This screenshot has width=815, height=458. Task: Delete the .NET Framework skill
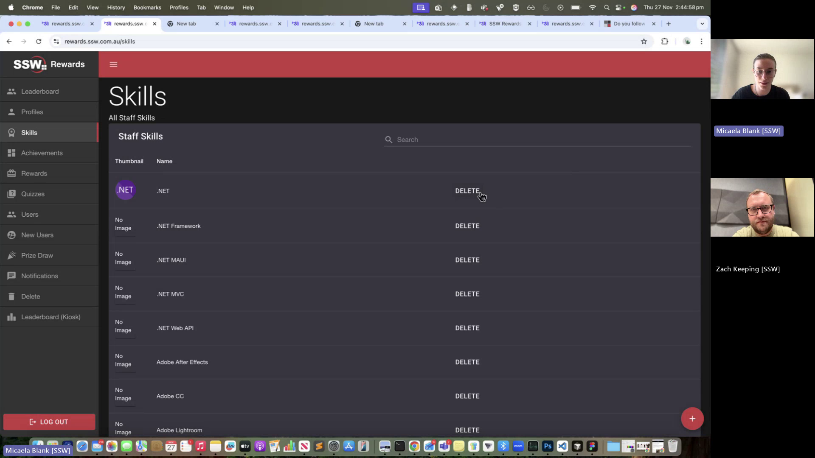[467, 226]
